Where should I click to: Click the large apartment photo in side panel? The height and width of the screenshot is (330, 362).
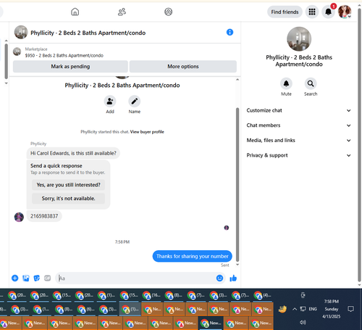click(x=299, y=39)
